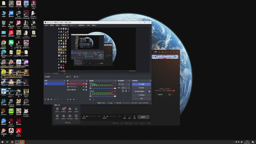This screenshot has width=256, height=144.
Task: Toggle visibility of video capture device source
Action: tap(84, 87)
